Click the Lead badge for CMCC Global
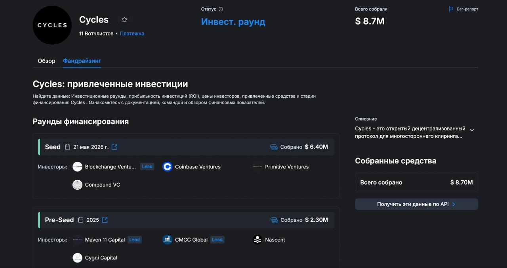The height and width of the screenshot is (268, 507). click(217, 240)
